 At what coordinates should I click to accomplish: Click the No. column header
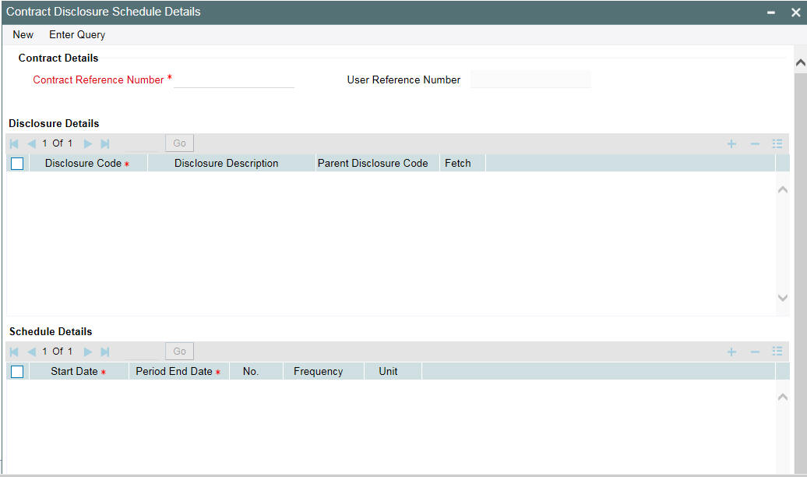tap(256, 372)
